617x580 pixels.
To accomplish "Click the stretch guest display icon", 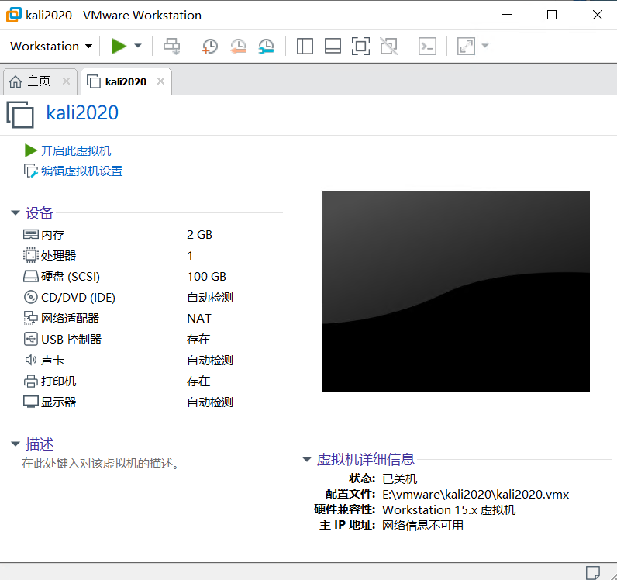I will pyautogui.click(x=466, y=46).
